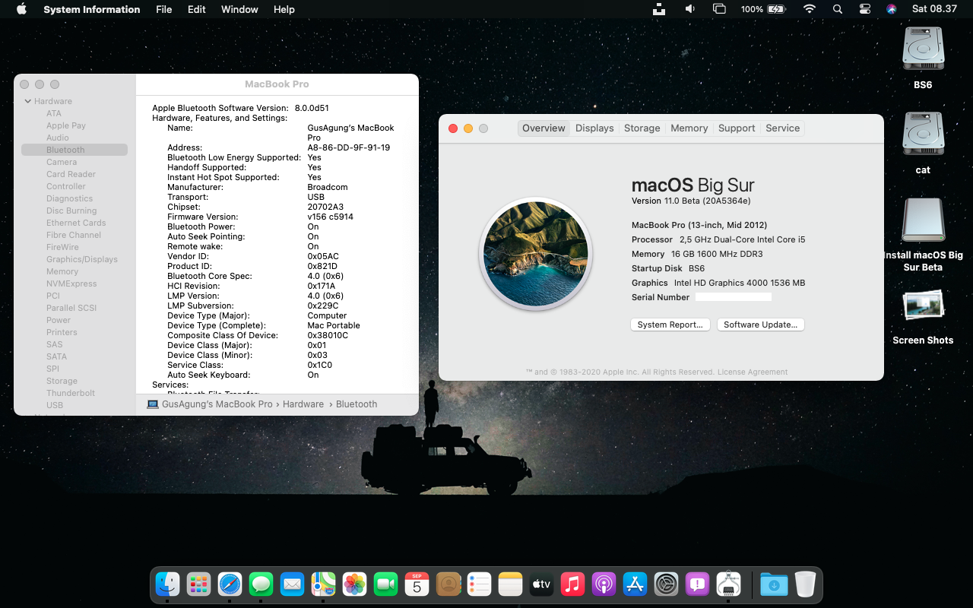Open BS6 drive on desktop

(923, 49)
